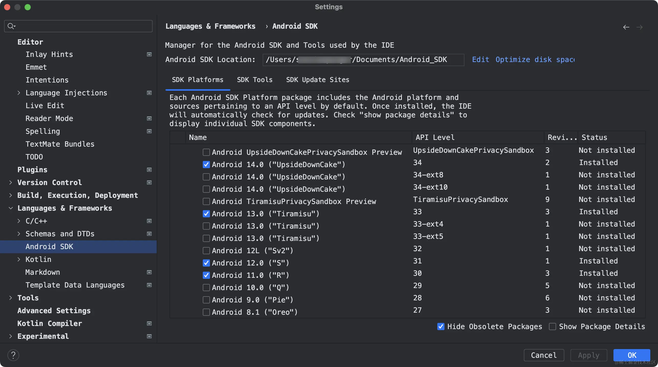Enable Show Package Details checkbox
This screenshot has height=367, width=658.
pyautogui.click(x=553, y=327)
